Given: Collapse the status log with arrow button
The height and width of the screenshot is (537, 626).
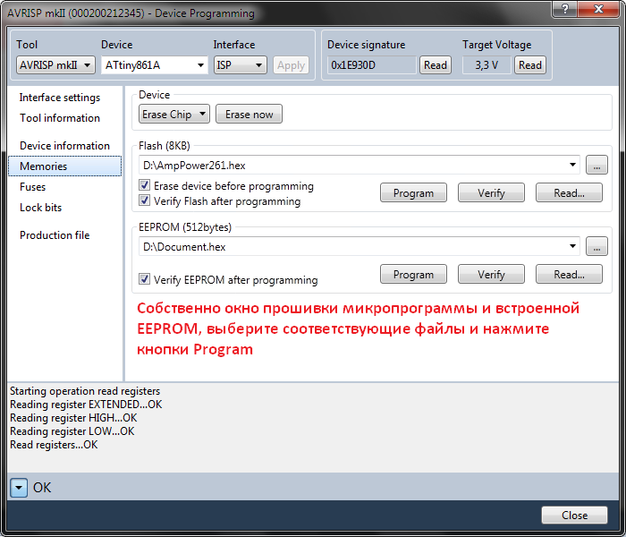Looking at the screenshot, I should [x=19, y=488].
